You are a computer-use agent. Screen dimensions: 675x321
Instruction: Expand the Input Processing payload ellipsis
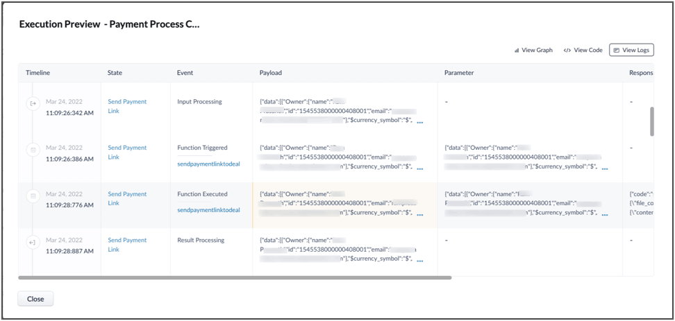(420, 121)
